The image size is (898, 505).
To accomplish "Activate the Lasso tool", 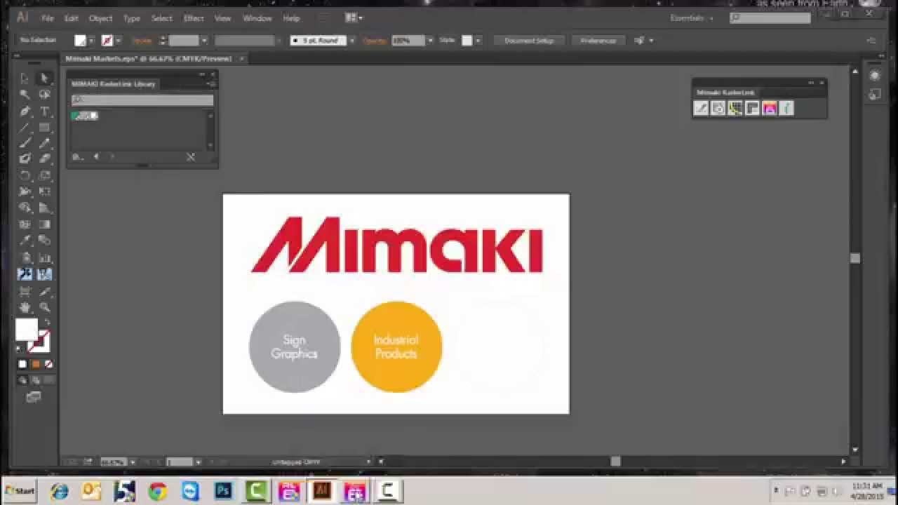I will click(x=44, y=94).
